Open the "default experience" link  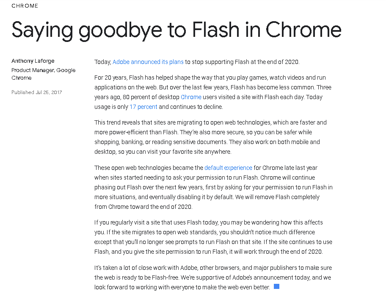pos(228,168)
